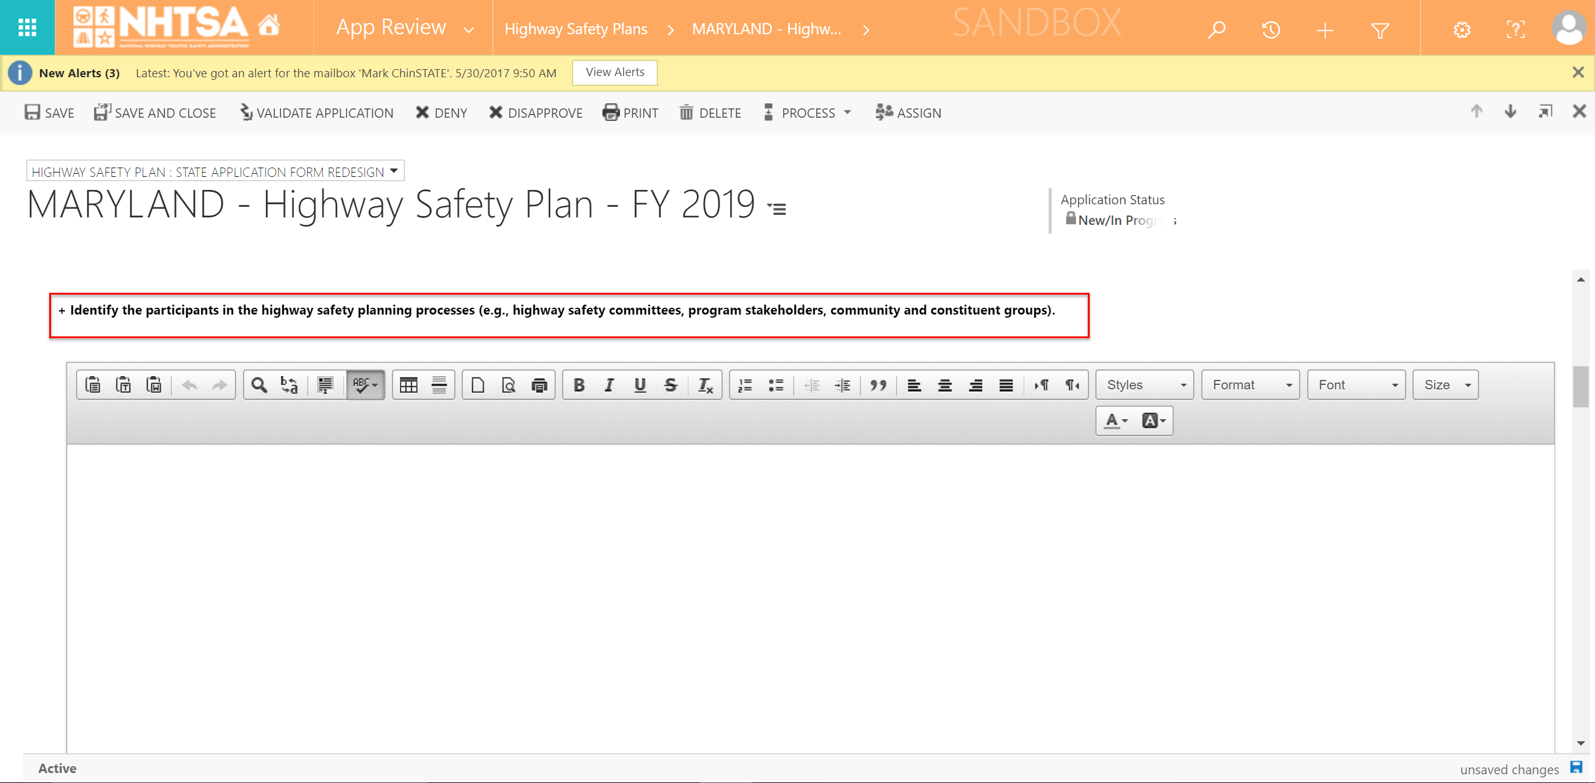
Task: Click the Remove Format icon
Action: [705, 385]
